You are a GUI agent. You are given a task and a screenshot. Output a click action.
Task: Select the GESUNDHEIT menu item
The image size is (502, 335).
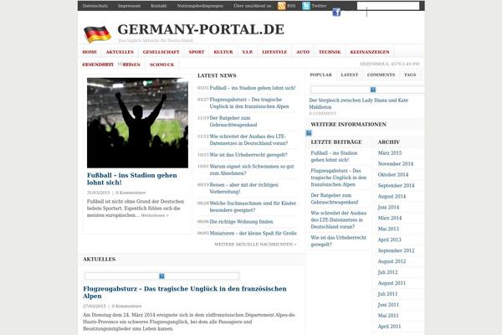point(98,64)
